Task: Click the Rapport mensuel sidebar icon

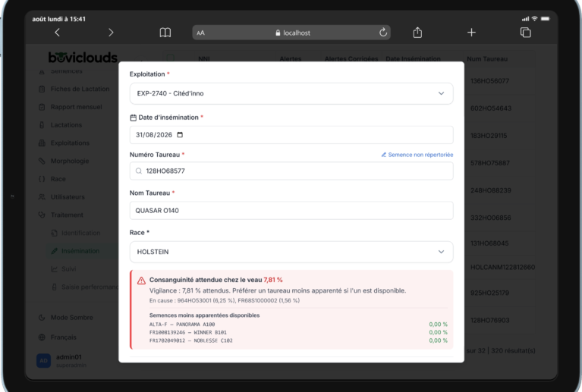Action: pyautogui.click(x=42, y=107)
